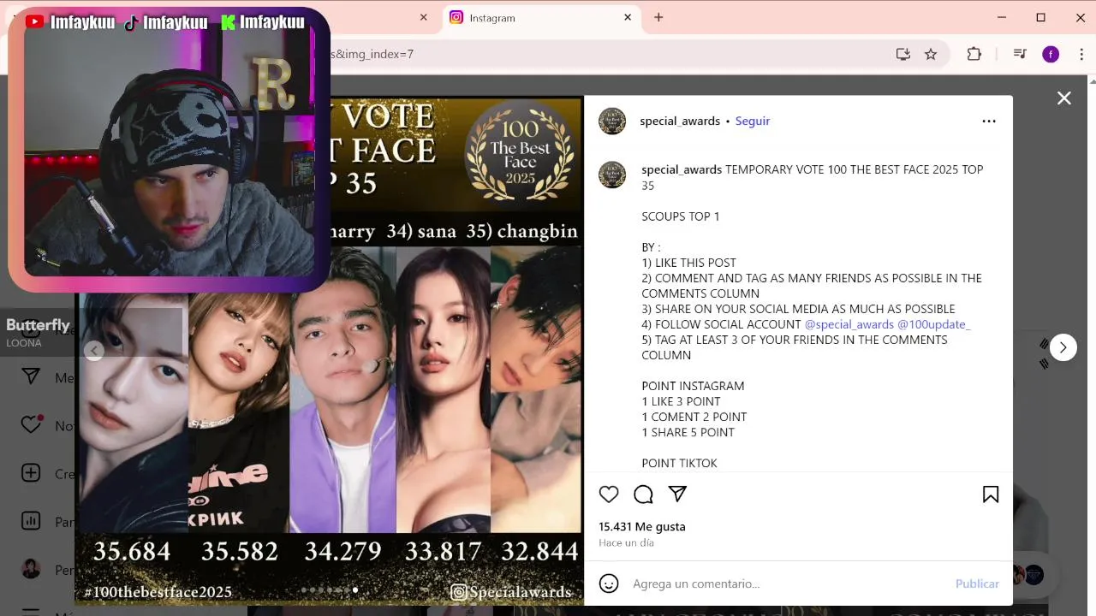Viewport: 1096px width, 616px height.
Task: Open the special_awards username in caption
Action: (682, 169)
